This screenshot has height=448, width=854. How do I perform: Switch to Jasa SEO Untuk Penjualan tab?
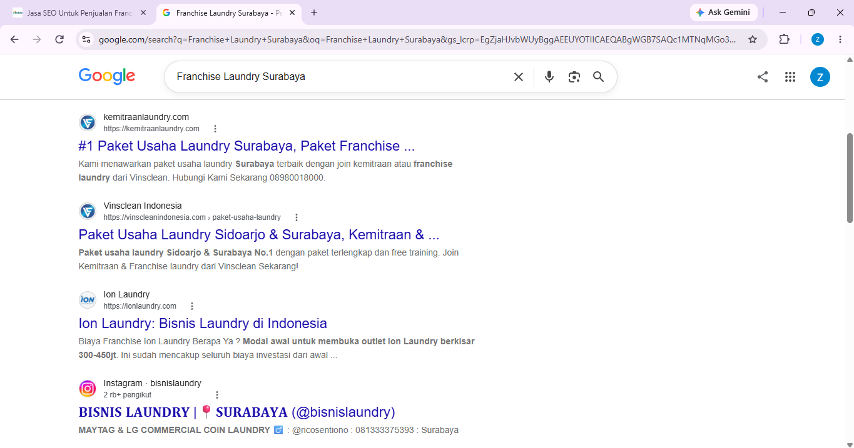[x=79, y=12]
